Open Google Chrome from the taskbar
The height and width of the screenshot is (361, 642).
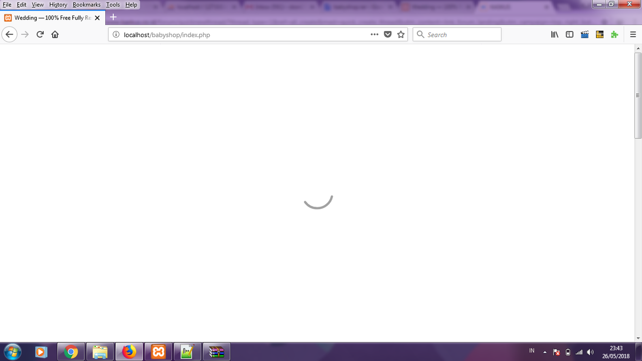coord(71,352)
